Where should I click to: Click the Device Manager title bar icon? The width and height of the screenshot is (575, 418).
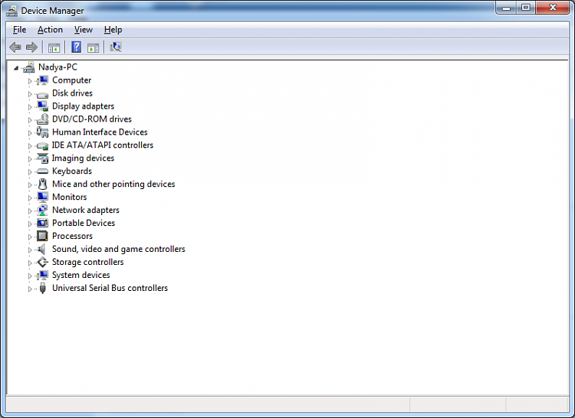coord(11,11)
